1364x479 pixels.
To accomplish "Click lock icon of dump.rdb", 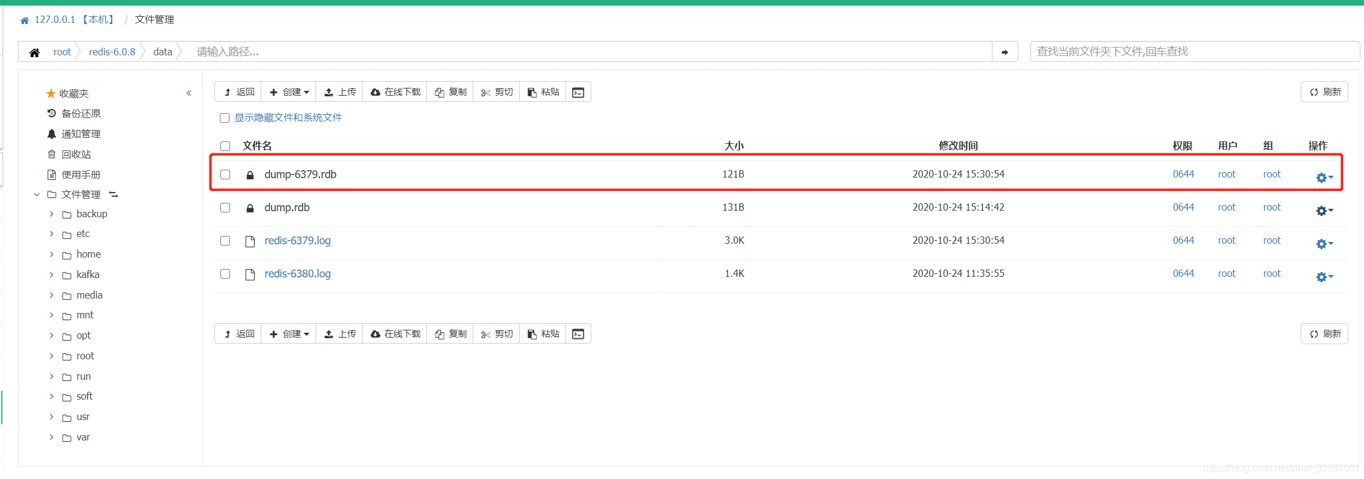I will [250, 208].
